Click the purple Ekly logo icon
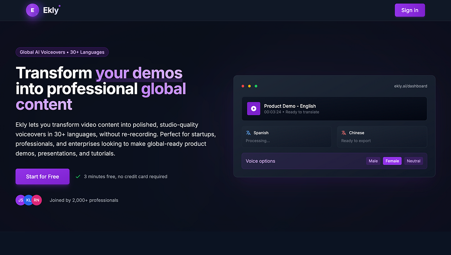 click(x=32, y=10)
